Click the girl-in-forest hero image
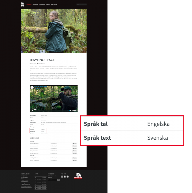 pyautogui.click(x=54, y=31)
